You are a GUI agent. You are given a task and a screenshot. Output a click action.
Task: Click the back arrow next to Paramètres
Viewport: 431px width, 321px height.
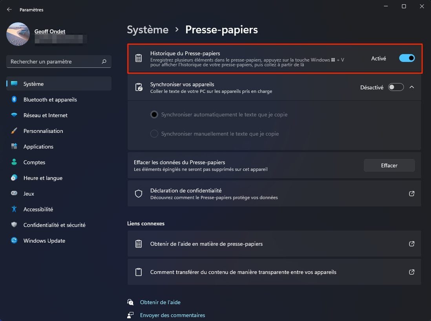click(9, 9)
